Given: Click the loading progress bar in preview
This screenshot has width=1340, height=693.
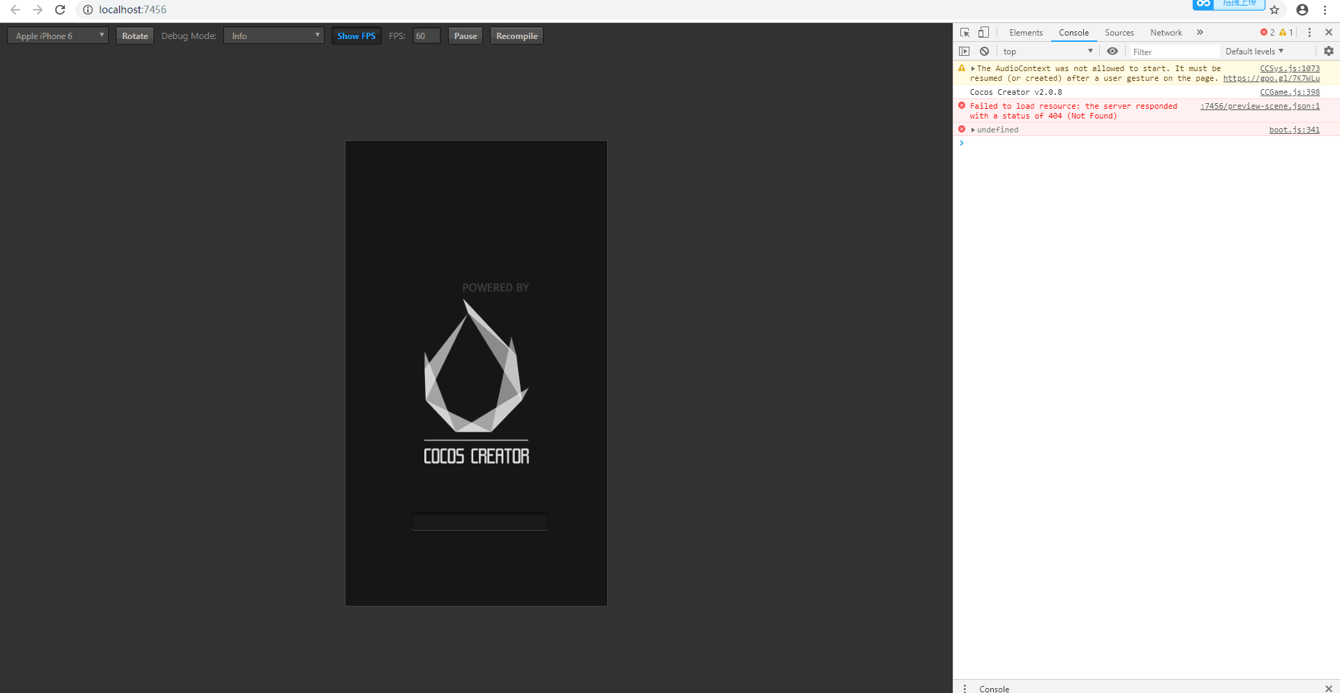Looking at the screenshot, I should pyautogui.click(x=479, y=521).
